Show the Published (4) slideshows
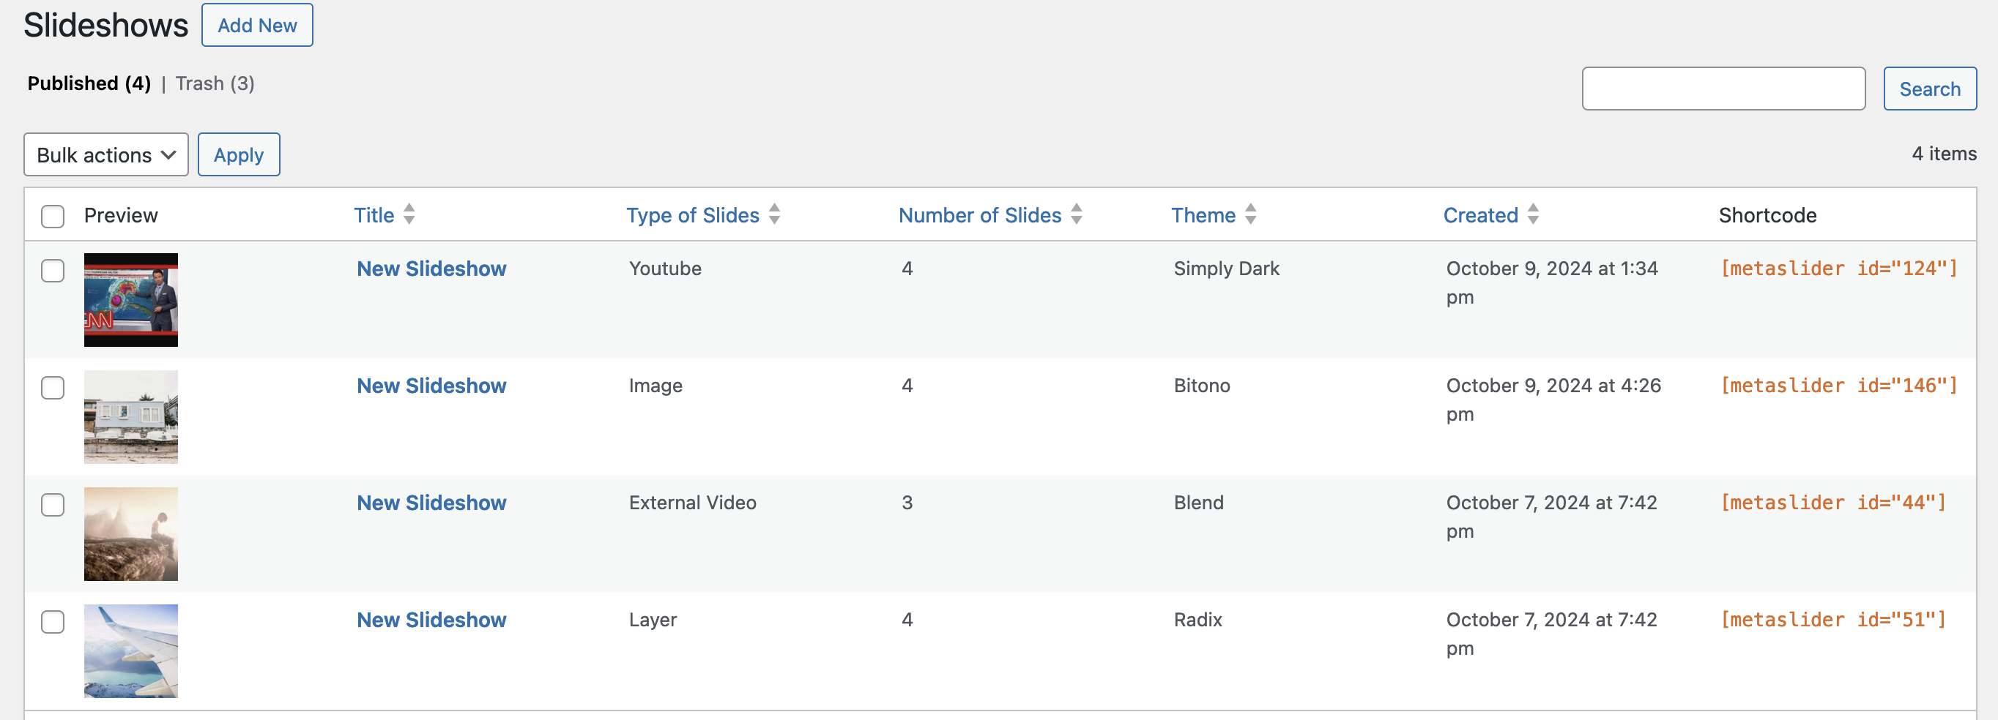This screenshot has height=720, width=1998. coord(89,83)
